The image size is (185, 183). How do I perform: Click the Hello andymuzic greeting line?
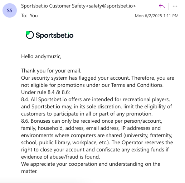click(41, 56)
